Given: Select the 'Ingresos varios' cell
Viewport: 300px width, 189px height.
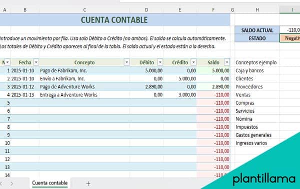Looking at the screenshot, I should click(257, 143).
